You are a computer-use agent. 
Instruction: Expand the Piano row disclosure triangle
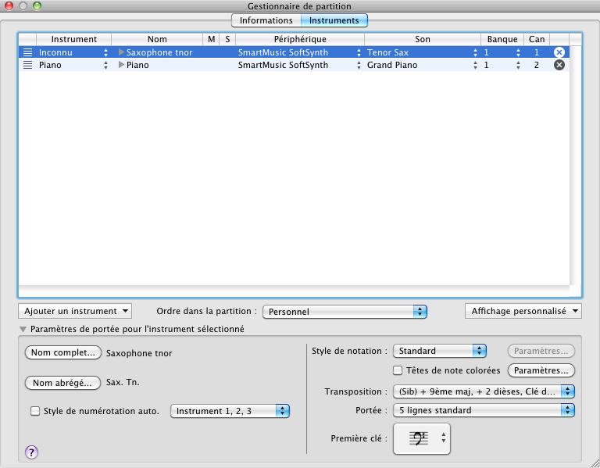[121, 66]
